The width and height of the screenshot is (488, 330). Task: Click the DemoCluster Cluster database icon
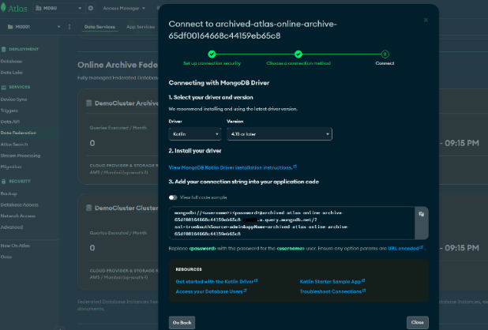tap(88, 208)
